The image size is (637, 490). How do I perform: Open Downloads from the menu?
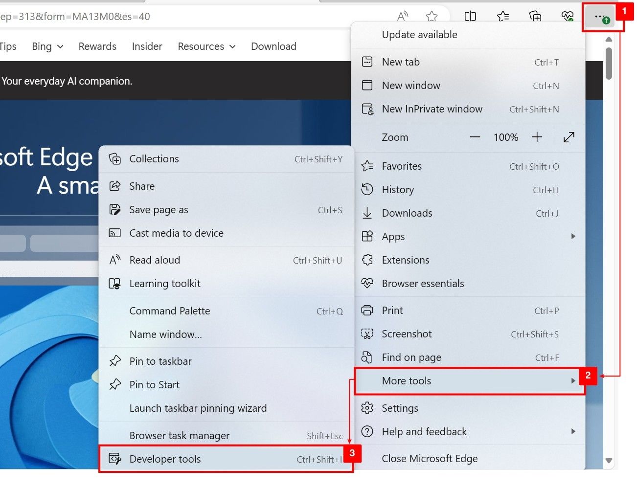click(468, 213)
